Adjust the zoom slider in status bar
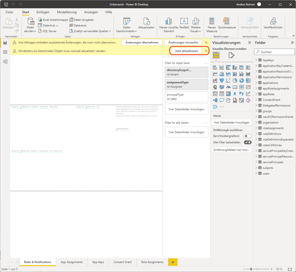296x272 pixels. point(251,269)
